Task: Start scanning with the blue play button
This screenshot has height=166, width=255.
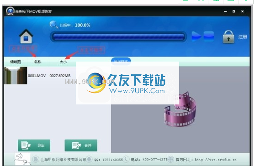Action: tap(196, 36)
